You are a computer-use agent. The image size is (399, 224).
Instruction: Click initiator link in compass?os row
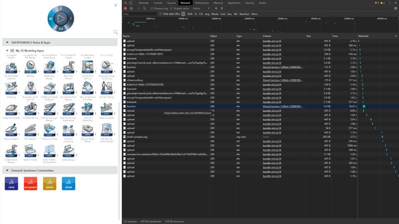(272, 154)
